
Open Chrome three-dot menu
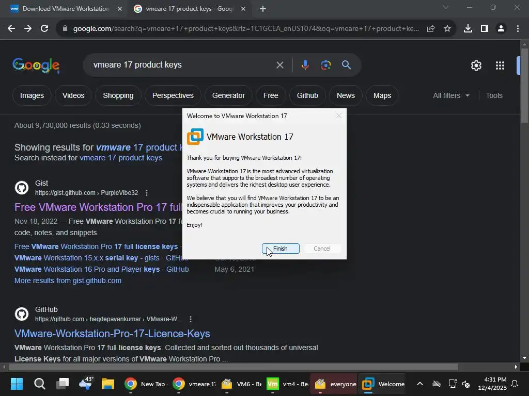pyautogui.click(x=518, y=29)
